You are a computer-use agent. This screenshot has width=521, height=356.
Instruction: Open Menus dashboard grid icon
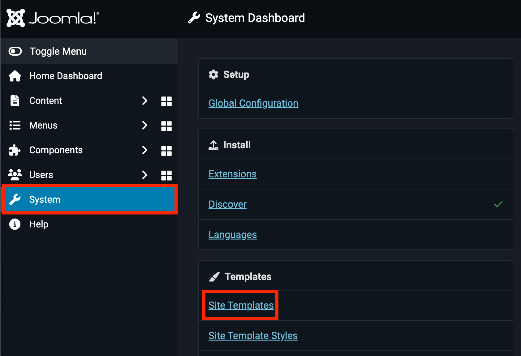[166, 126]
